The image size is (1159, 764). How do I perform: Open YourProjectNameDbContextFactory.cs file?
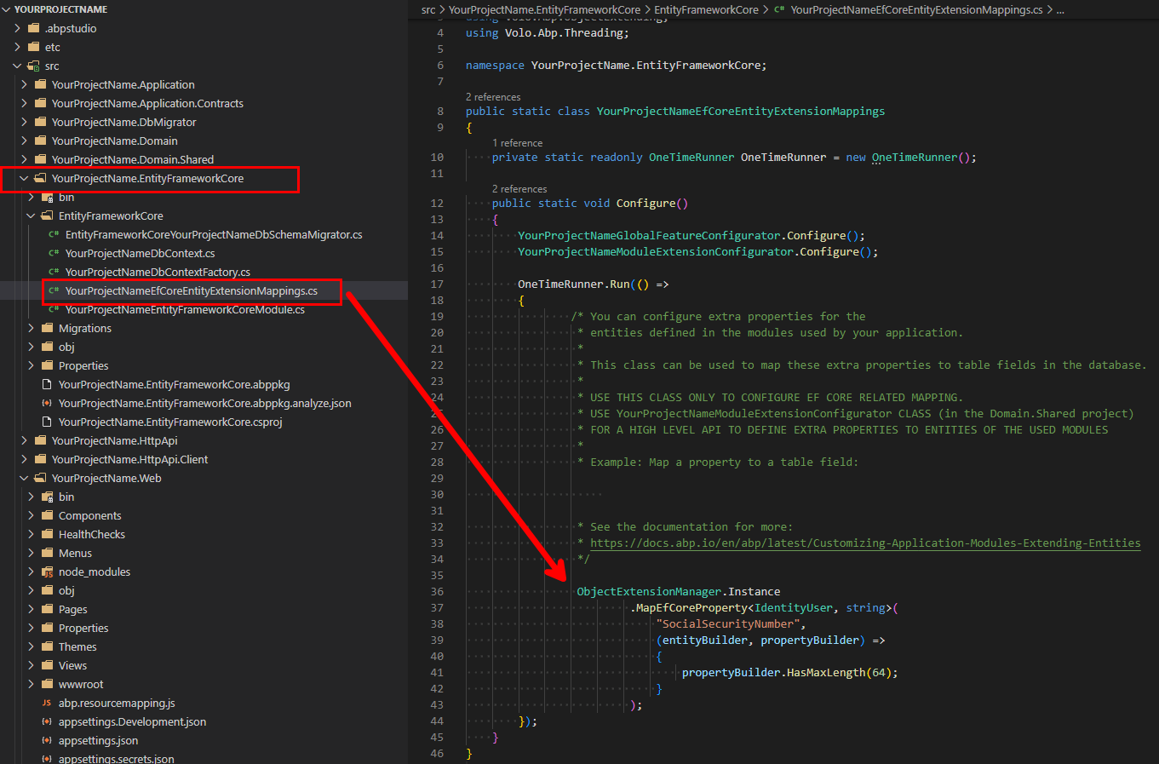158,273
